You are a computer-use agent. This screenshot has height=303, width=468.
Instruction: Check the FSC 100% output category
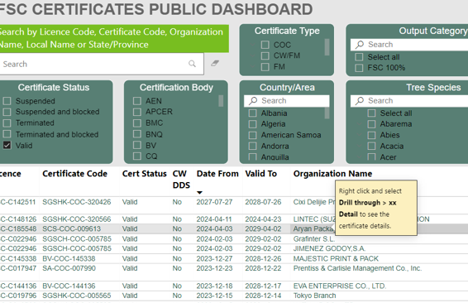[x=359, y=68]
